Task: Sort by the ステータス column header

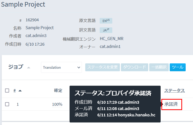Action: [174, 91]
